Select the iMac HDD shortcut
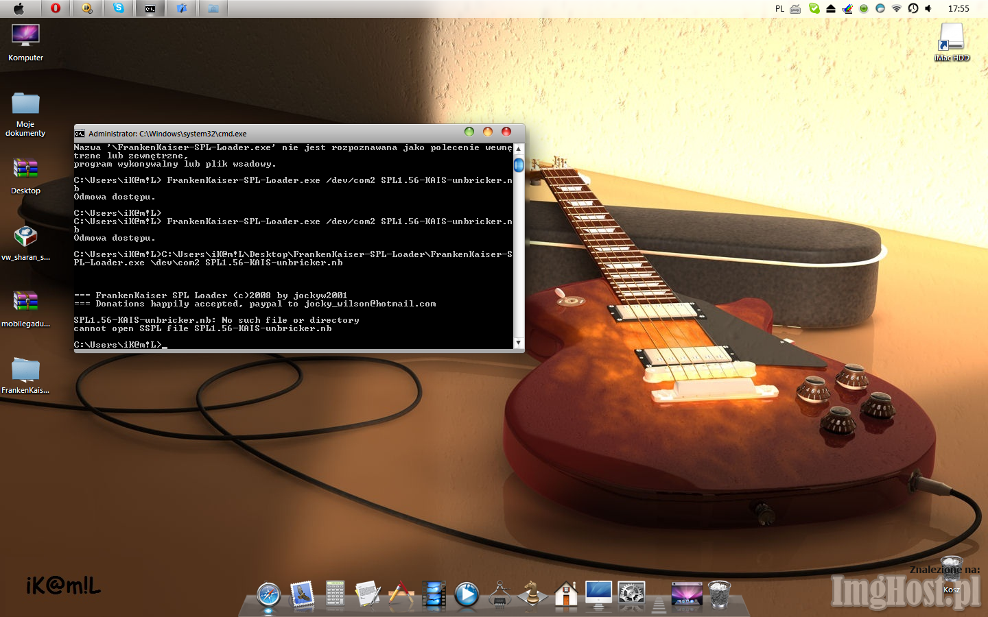 pos(952,42)
